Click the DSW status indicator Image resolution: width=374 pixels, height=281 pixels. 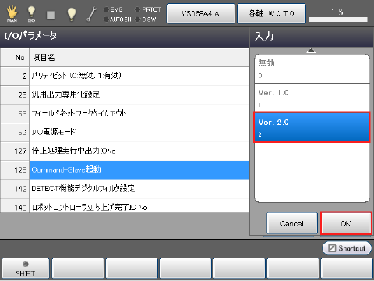146,20
